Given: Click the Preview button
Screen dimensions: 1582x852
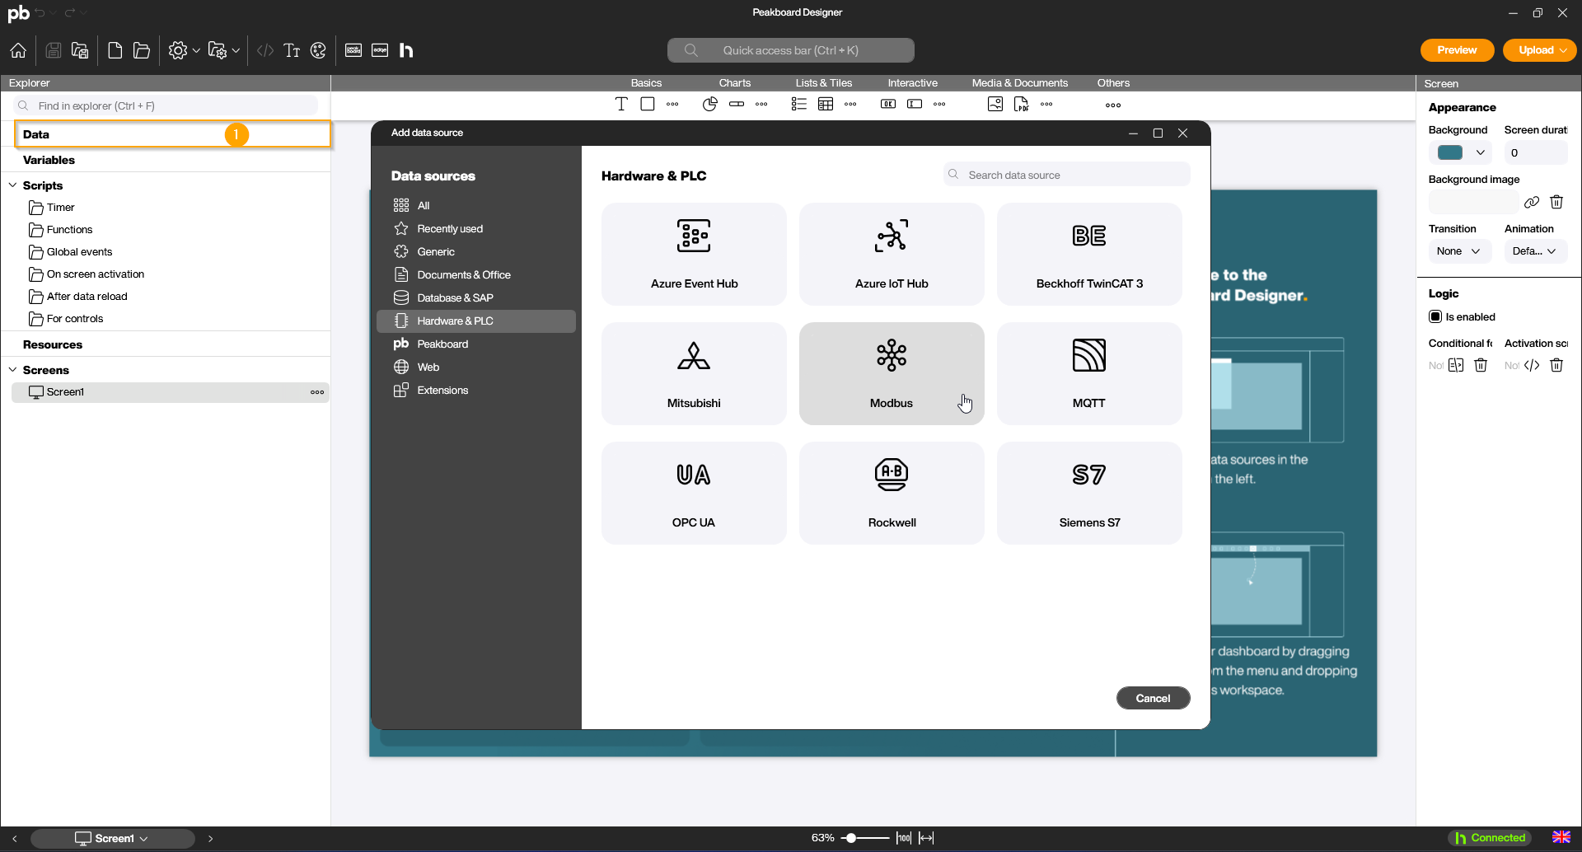Looking at the screenshot, I should click(1457, 50).
